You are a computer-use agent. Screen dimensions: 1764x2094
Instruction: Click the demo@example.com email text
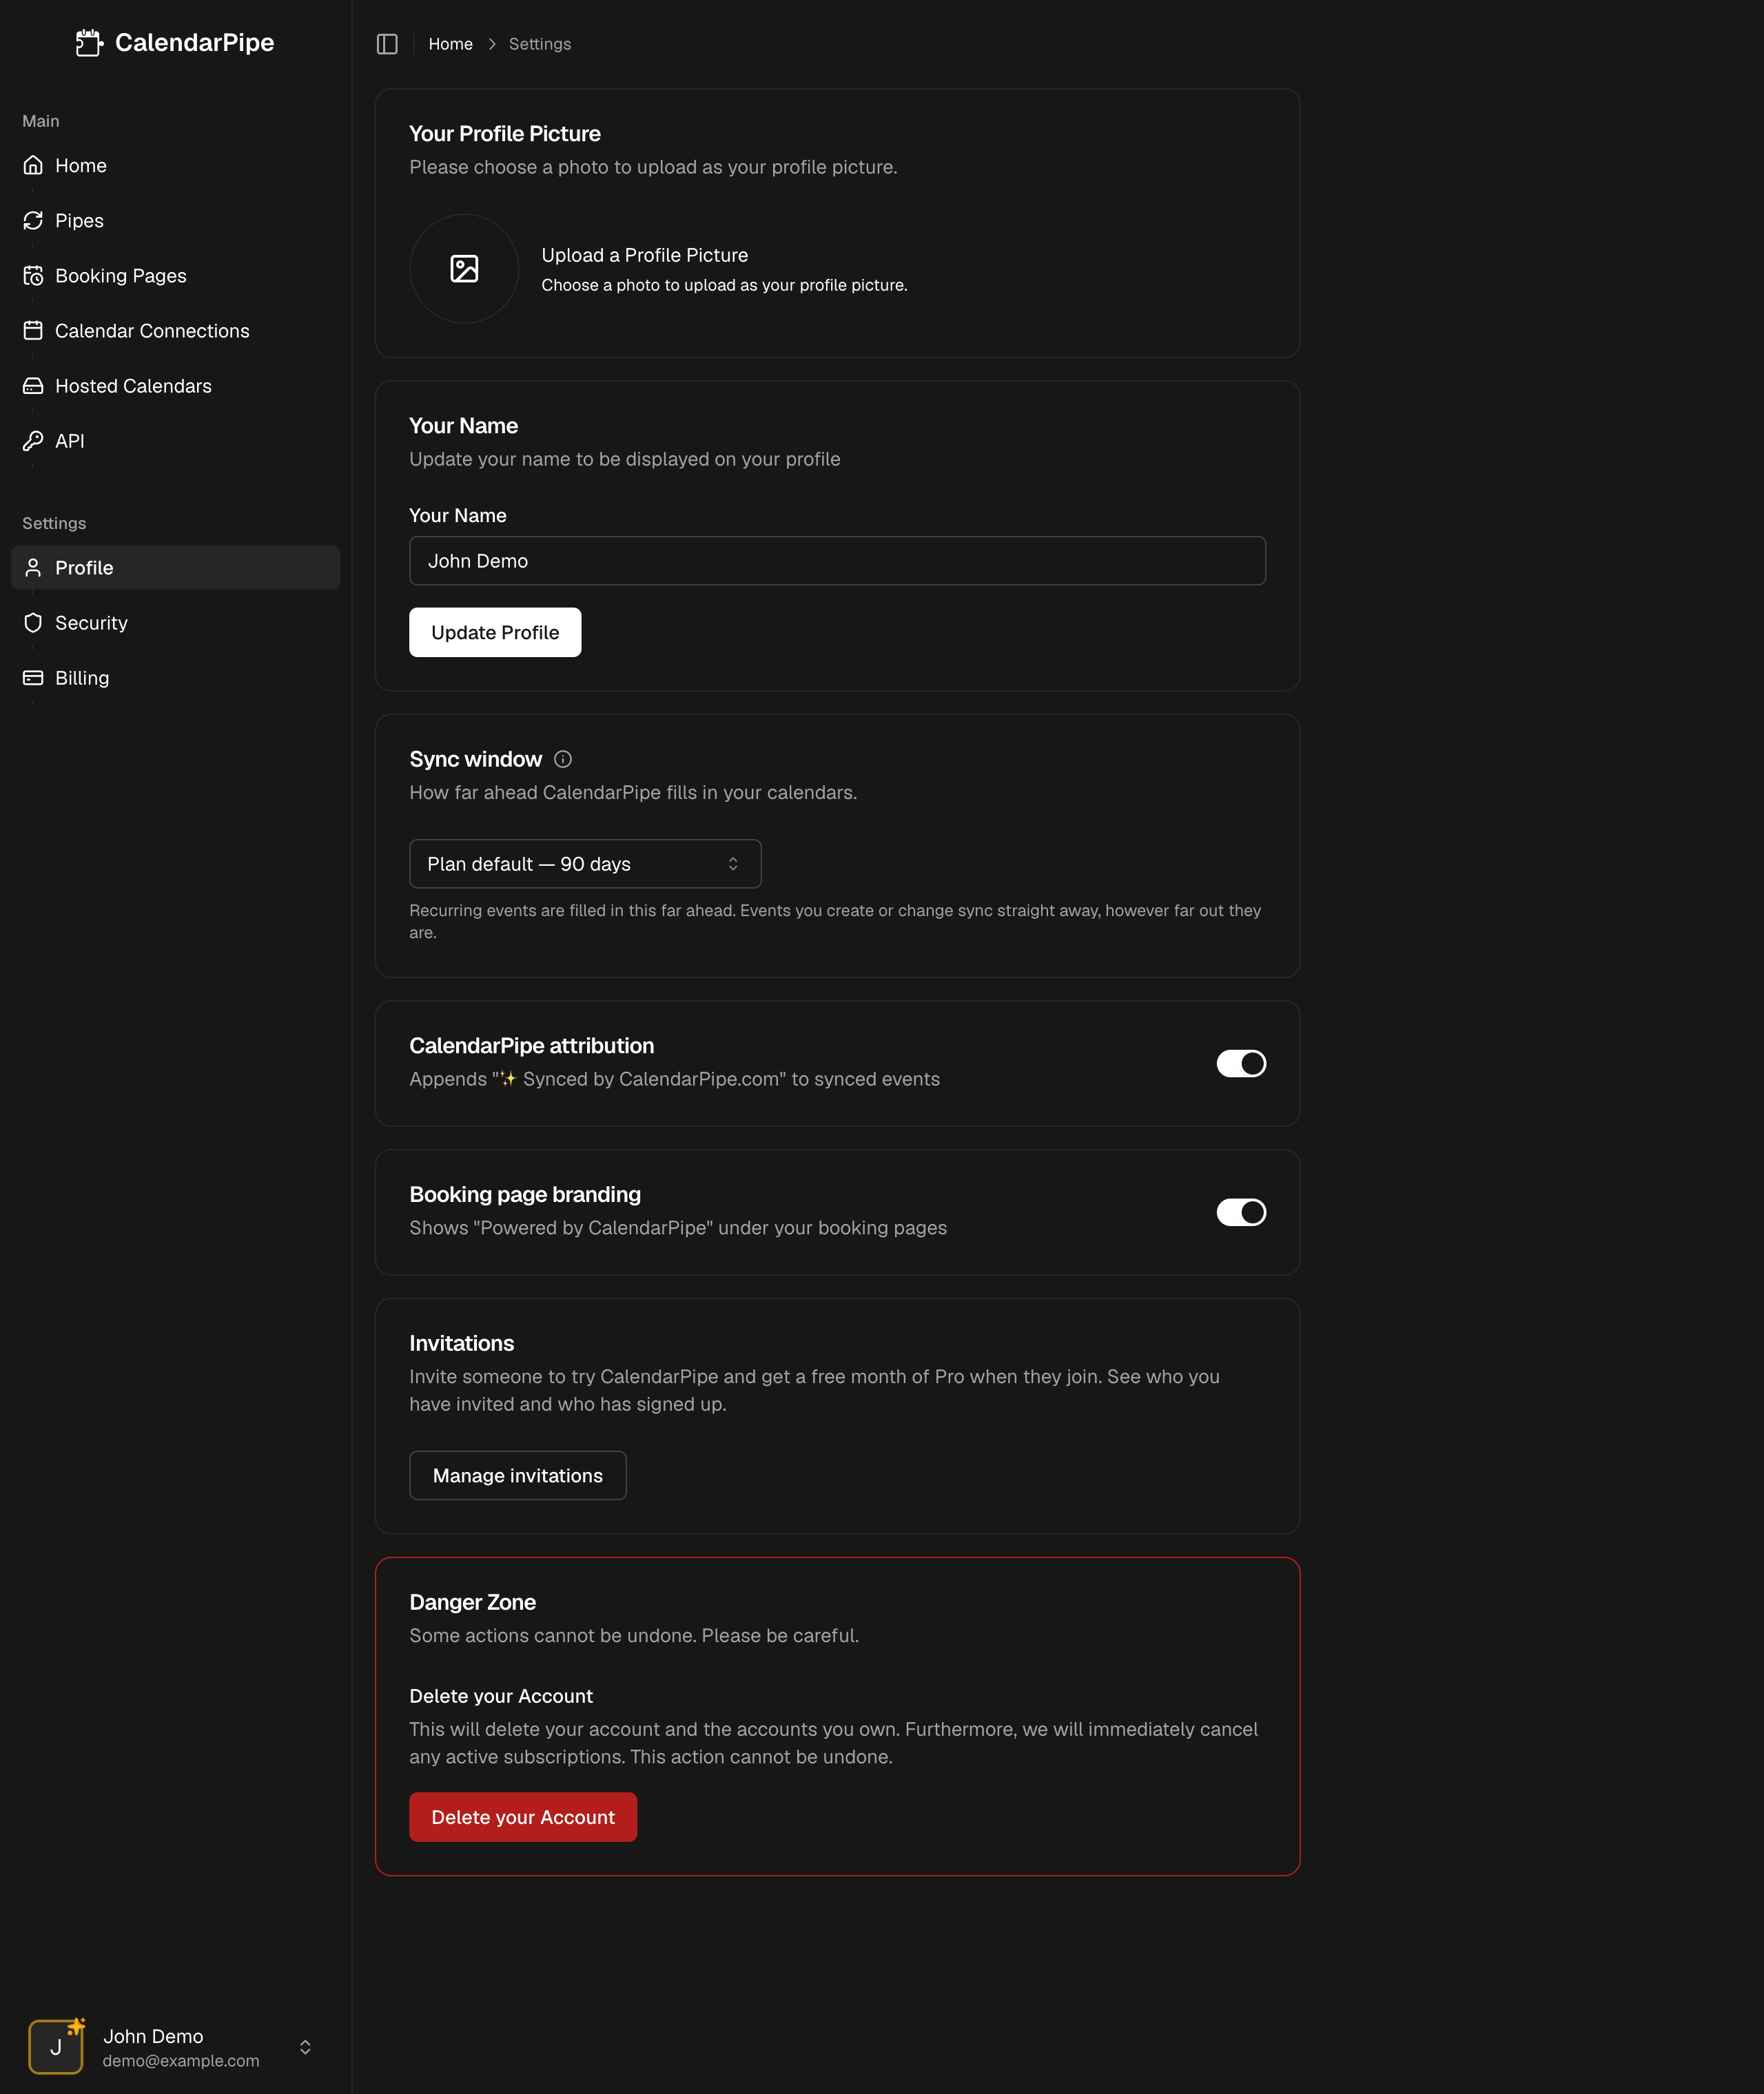coord(181,2060)
